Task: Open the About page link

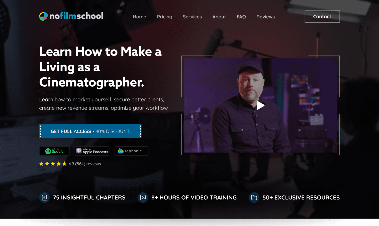Action: (219, 17)
